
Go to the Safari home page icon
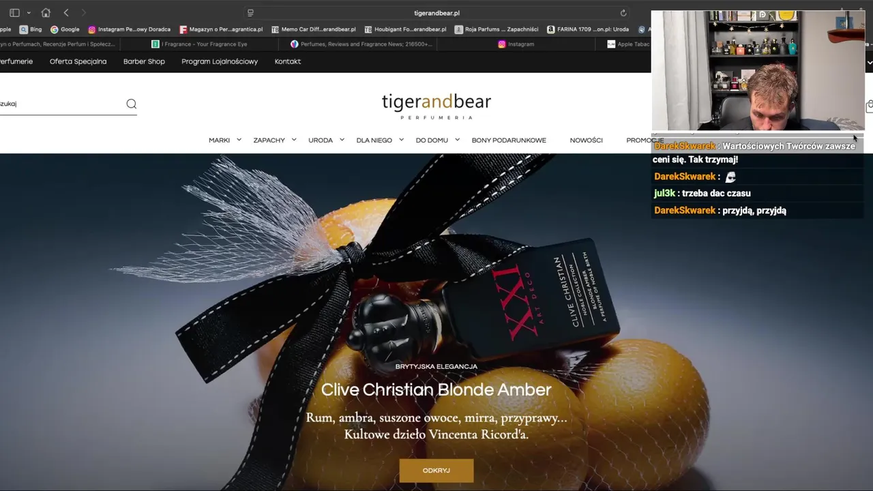click(46, 13)
